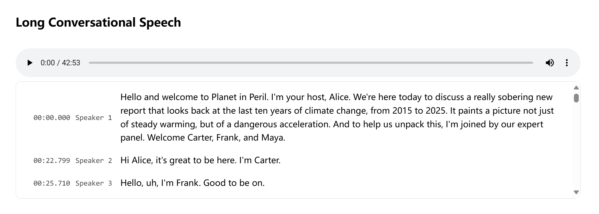Click the scrollbar track below the thumb
The width and height of the screenshot is (599, 214).
576,145
